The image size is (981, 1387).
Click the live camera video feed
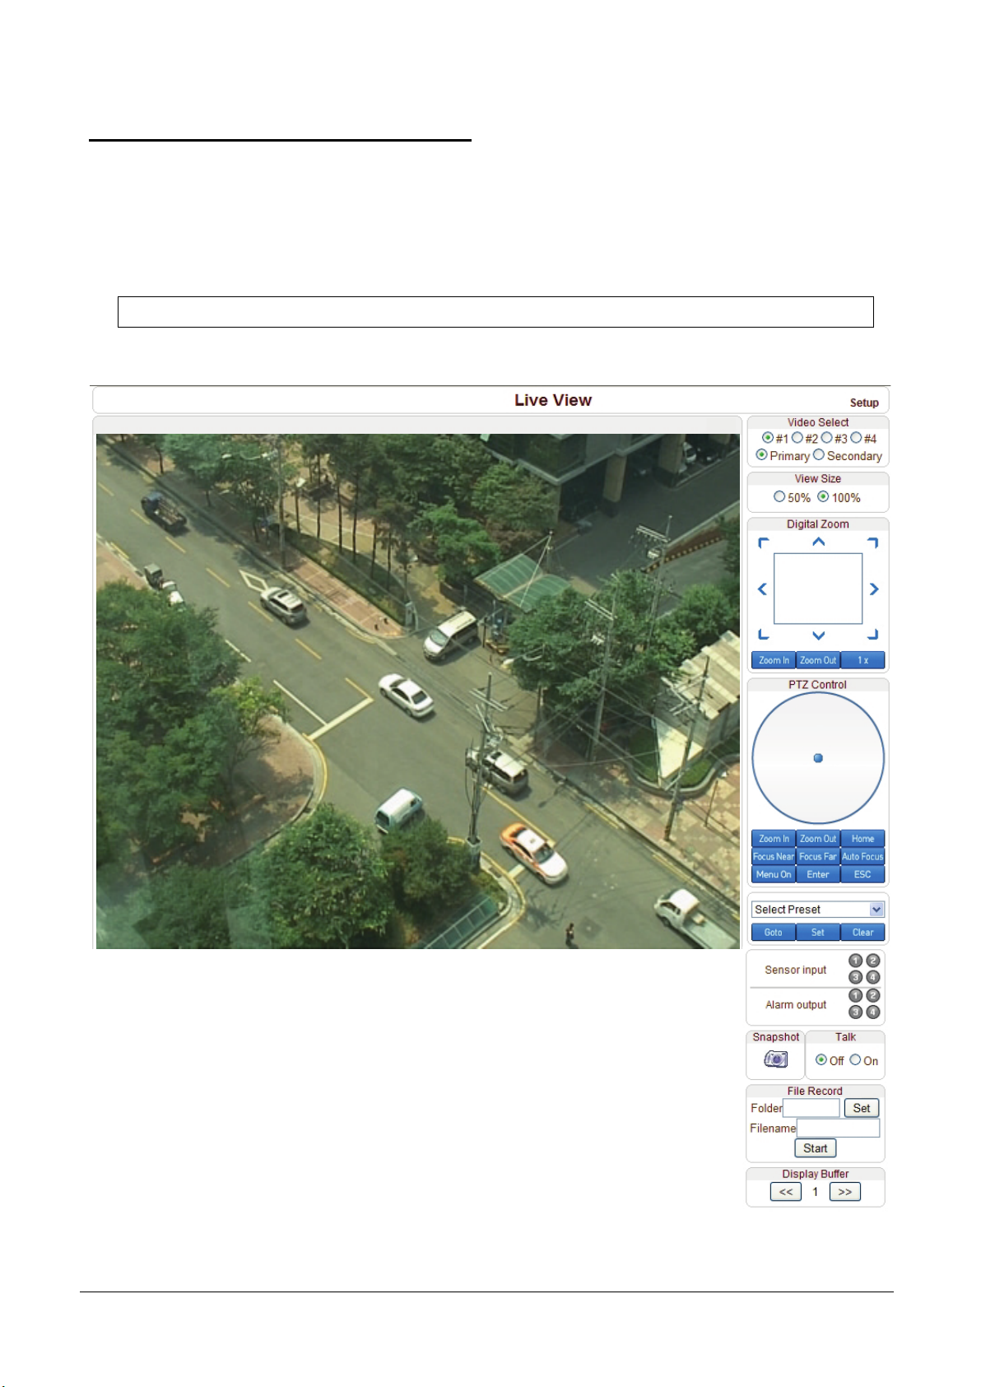click(418, 691)
